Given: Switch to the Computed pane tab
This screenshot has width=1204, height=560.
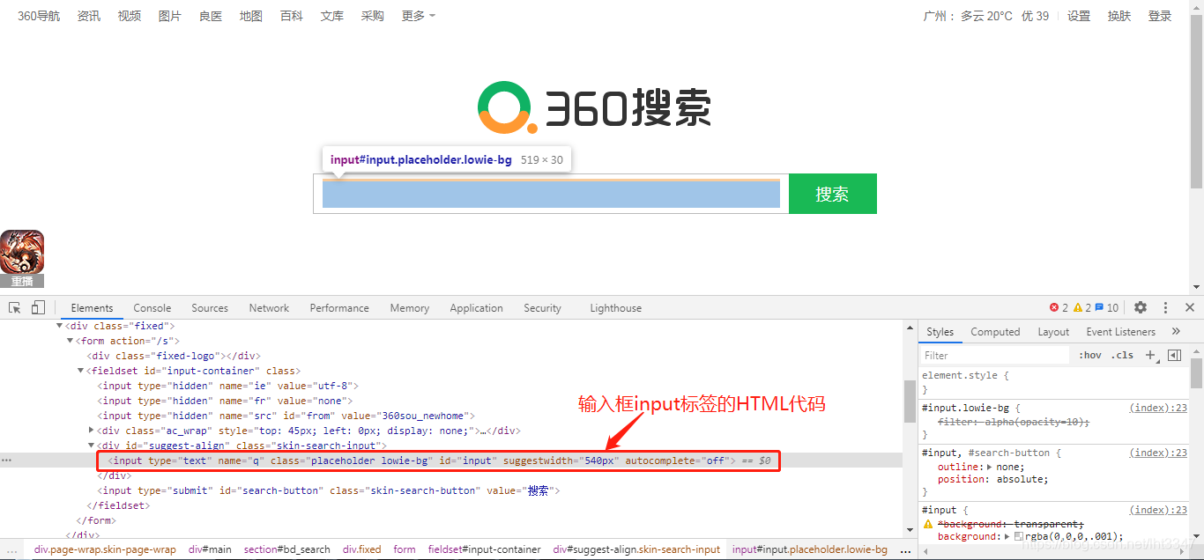Looking at the screenshot, I should 995,332.
